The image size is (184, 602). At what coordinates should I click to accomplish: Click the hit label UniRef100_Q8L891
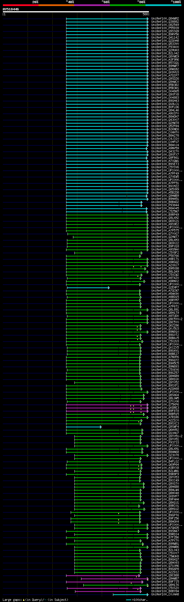click(x=165, y=310)
